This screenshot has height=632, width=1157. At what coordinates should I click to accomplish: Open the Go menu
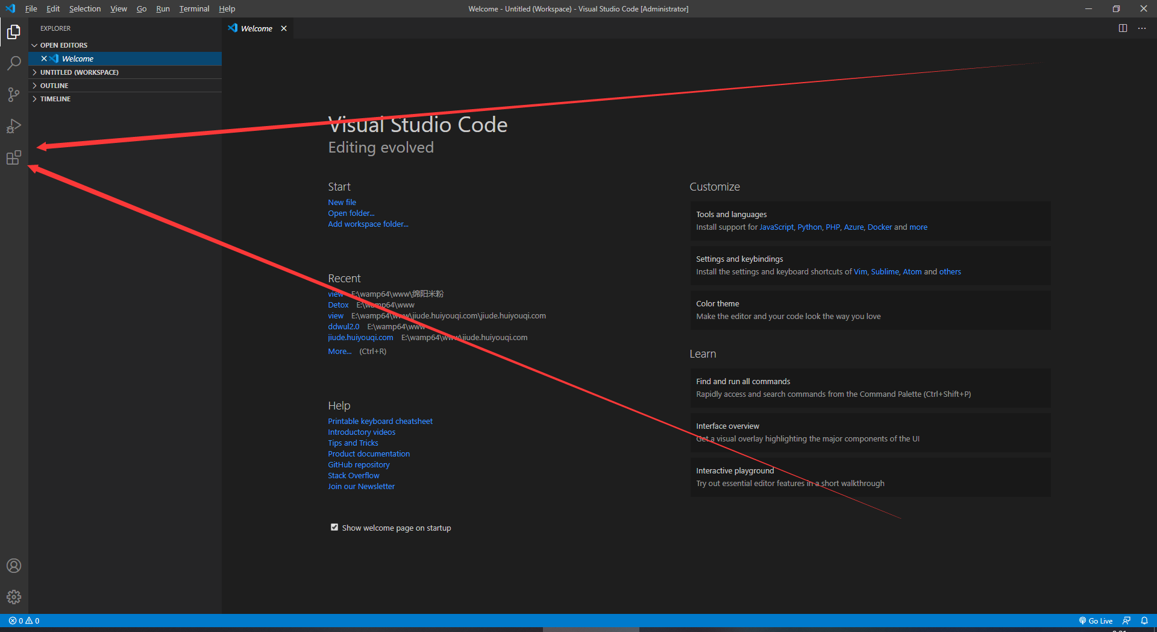[x=142, y=8]
